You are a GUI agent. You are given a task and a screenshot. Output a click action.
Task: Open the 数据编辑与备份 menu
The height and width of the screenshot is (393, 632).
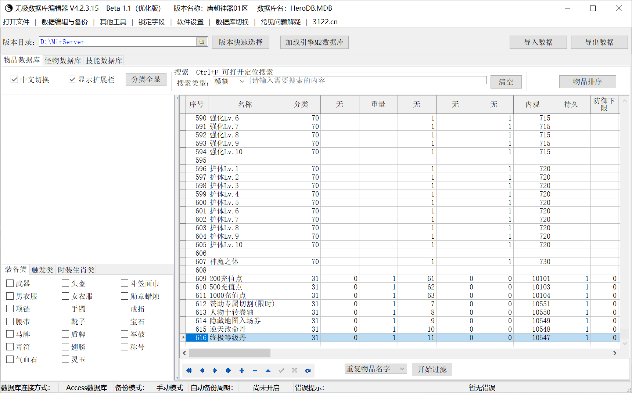click(65, 22)
